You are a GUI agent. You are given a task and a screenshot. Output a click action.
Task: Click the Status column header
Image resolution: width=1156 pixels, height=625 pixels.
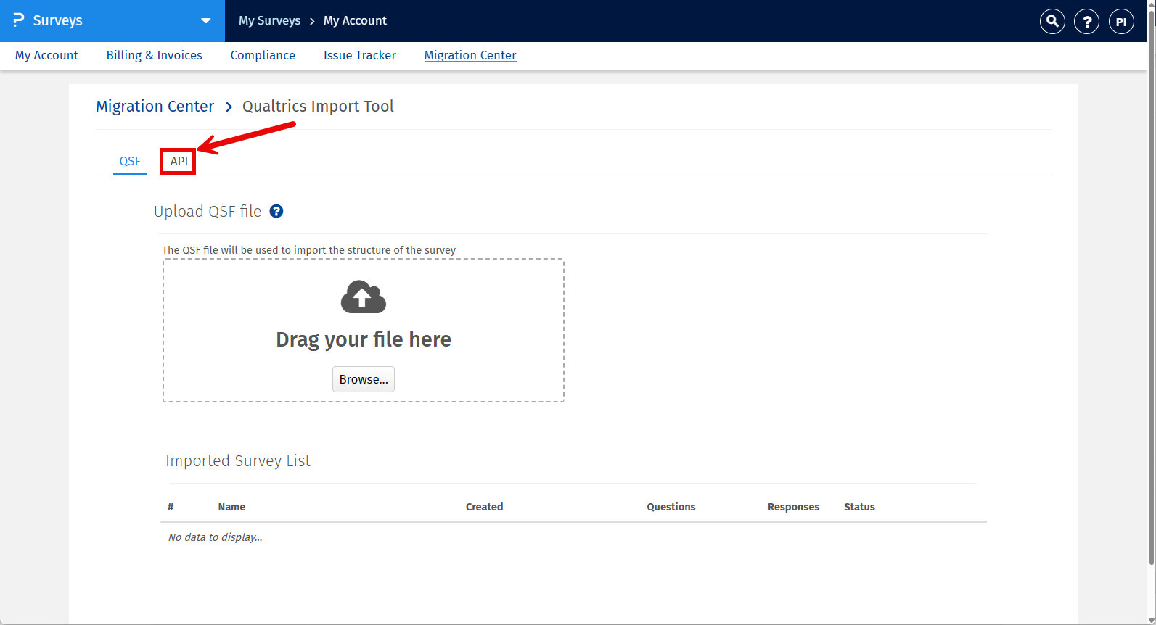click(x=859, y=507)
